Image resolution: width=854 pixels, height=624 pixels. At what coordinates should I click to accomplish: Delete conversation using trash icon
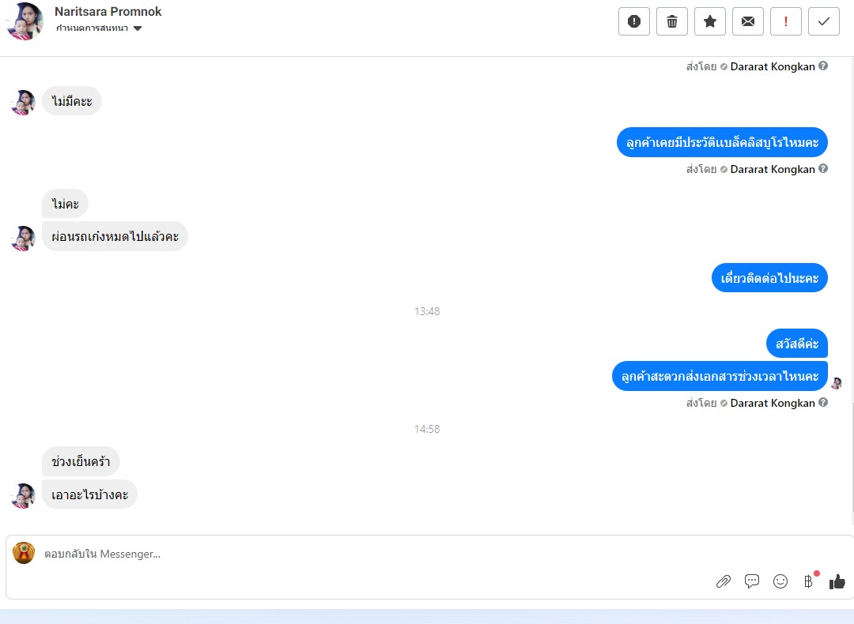(672, 21)
